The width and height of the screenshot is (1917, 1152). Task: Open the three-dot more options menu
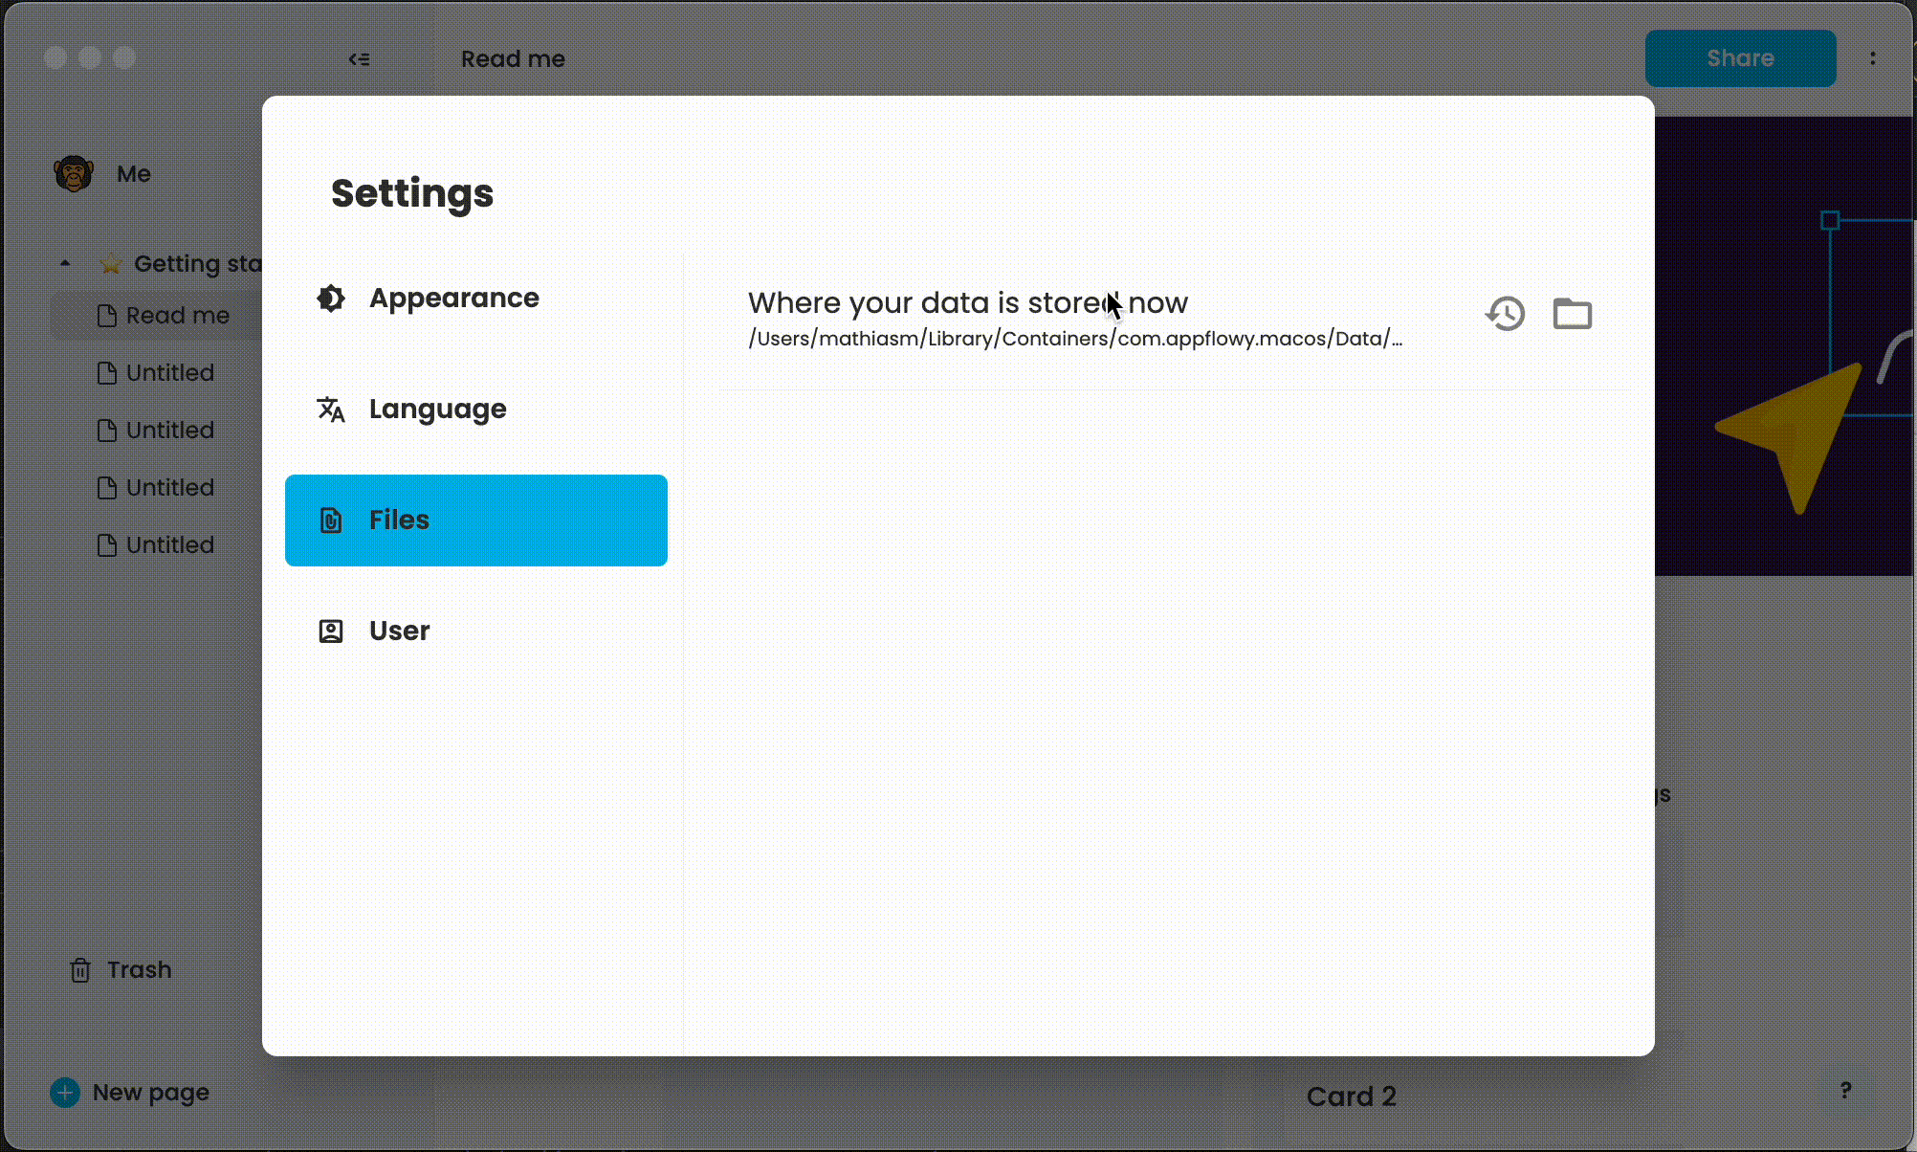pos(1872,58)
